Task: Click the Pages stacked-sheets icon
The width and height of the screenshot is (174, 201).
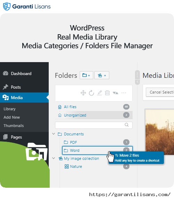Action: coord(5,137)
